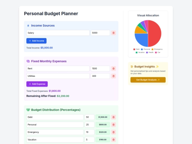Get the budget analysis
Image resolution: width=192 pixels, height=144 pixels.
pyautogui.click(x=148, y=80)
